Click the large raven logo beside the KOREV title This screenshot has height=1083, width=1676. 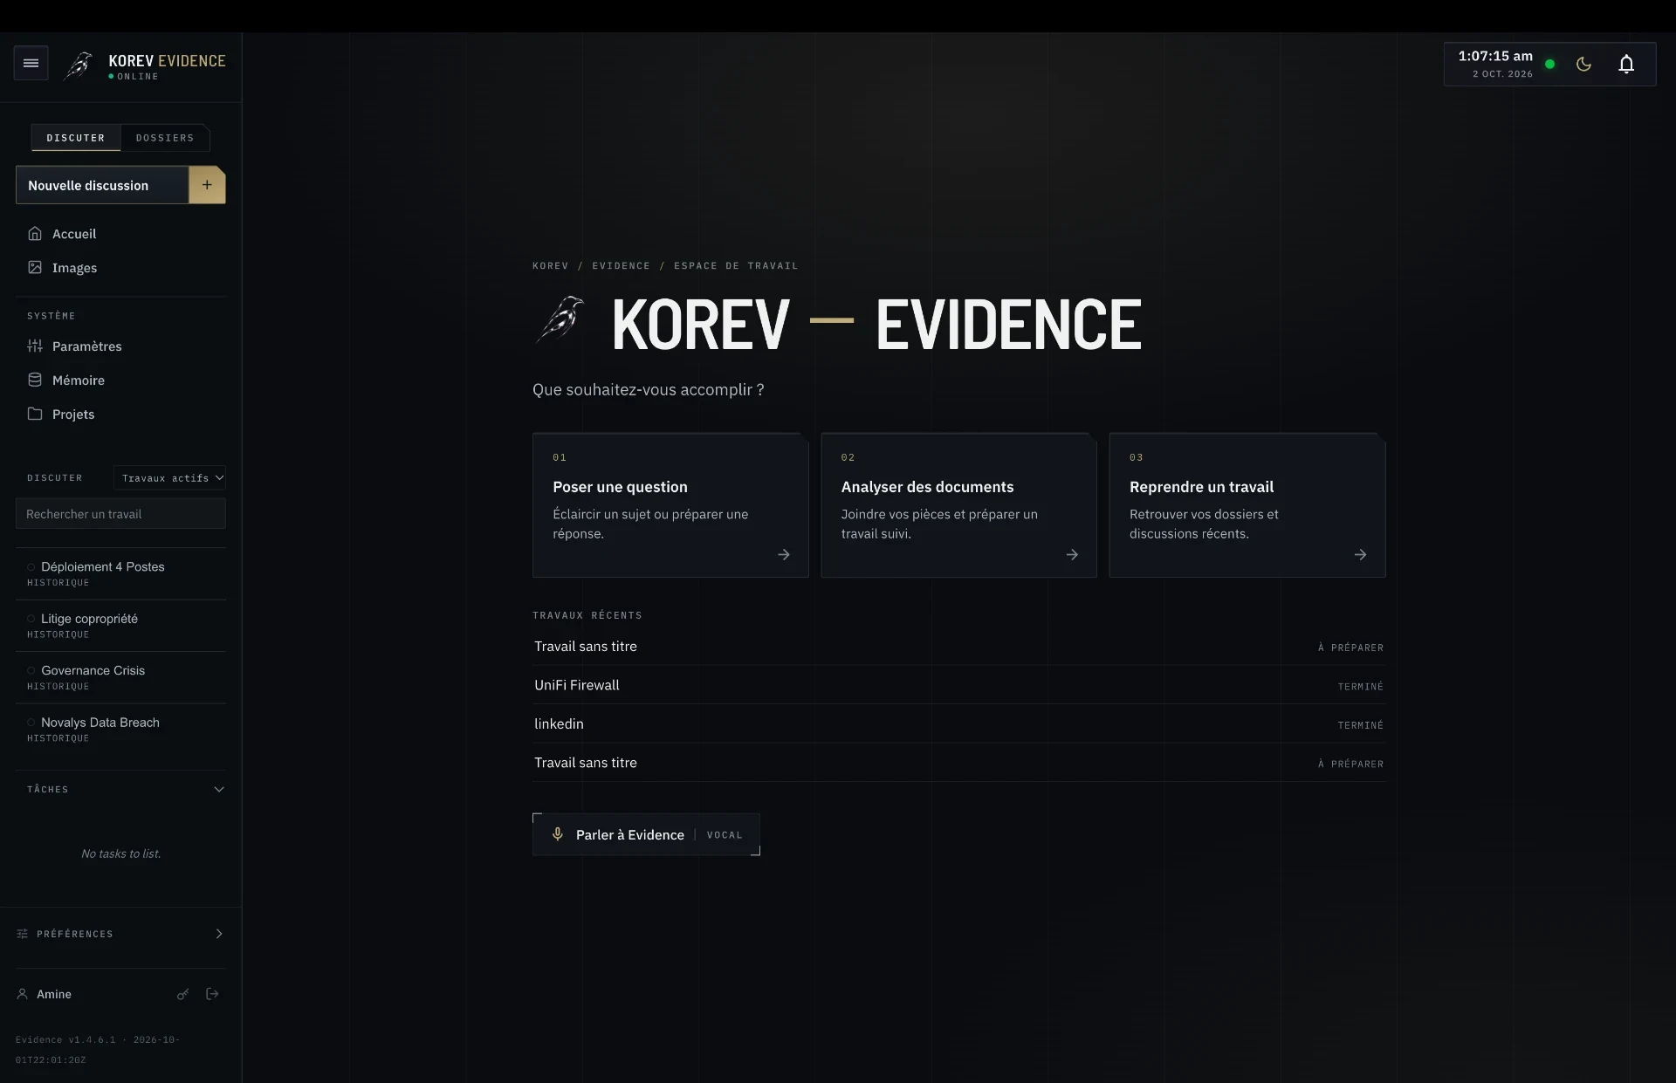(x=560, y=319)
